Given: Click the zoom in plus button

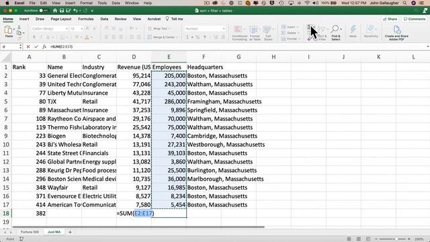Looking at the screenshot, I should [409, 239].
